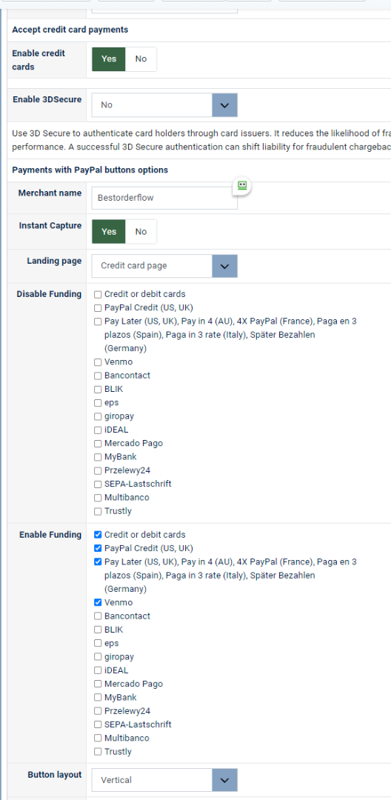Check Trustly under Disable Funding
The width and height of the screenshot is (391, 800).
(x=98, y=511)
